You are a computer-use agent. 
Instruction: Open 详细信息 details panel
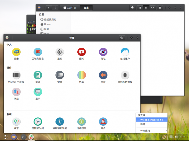pyautogui.click(x=82, y=123)
